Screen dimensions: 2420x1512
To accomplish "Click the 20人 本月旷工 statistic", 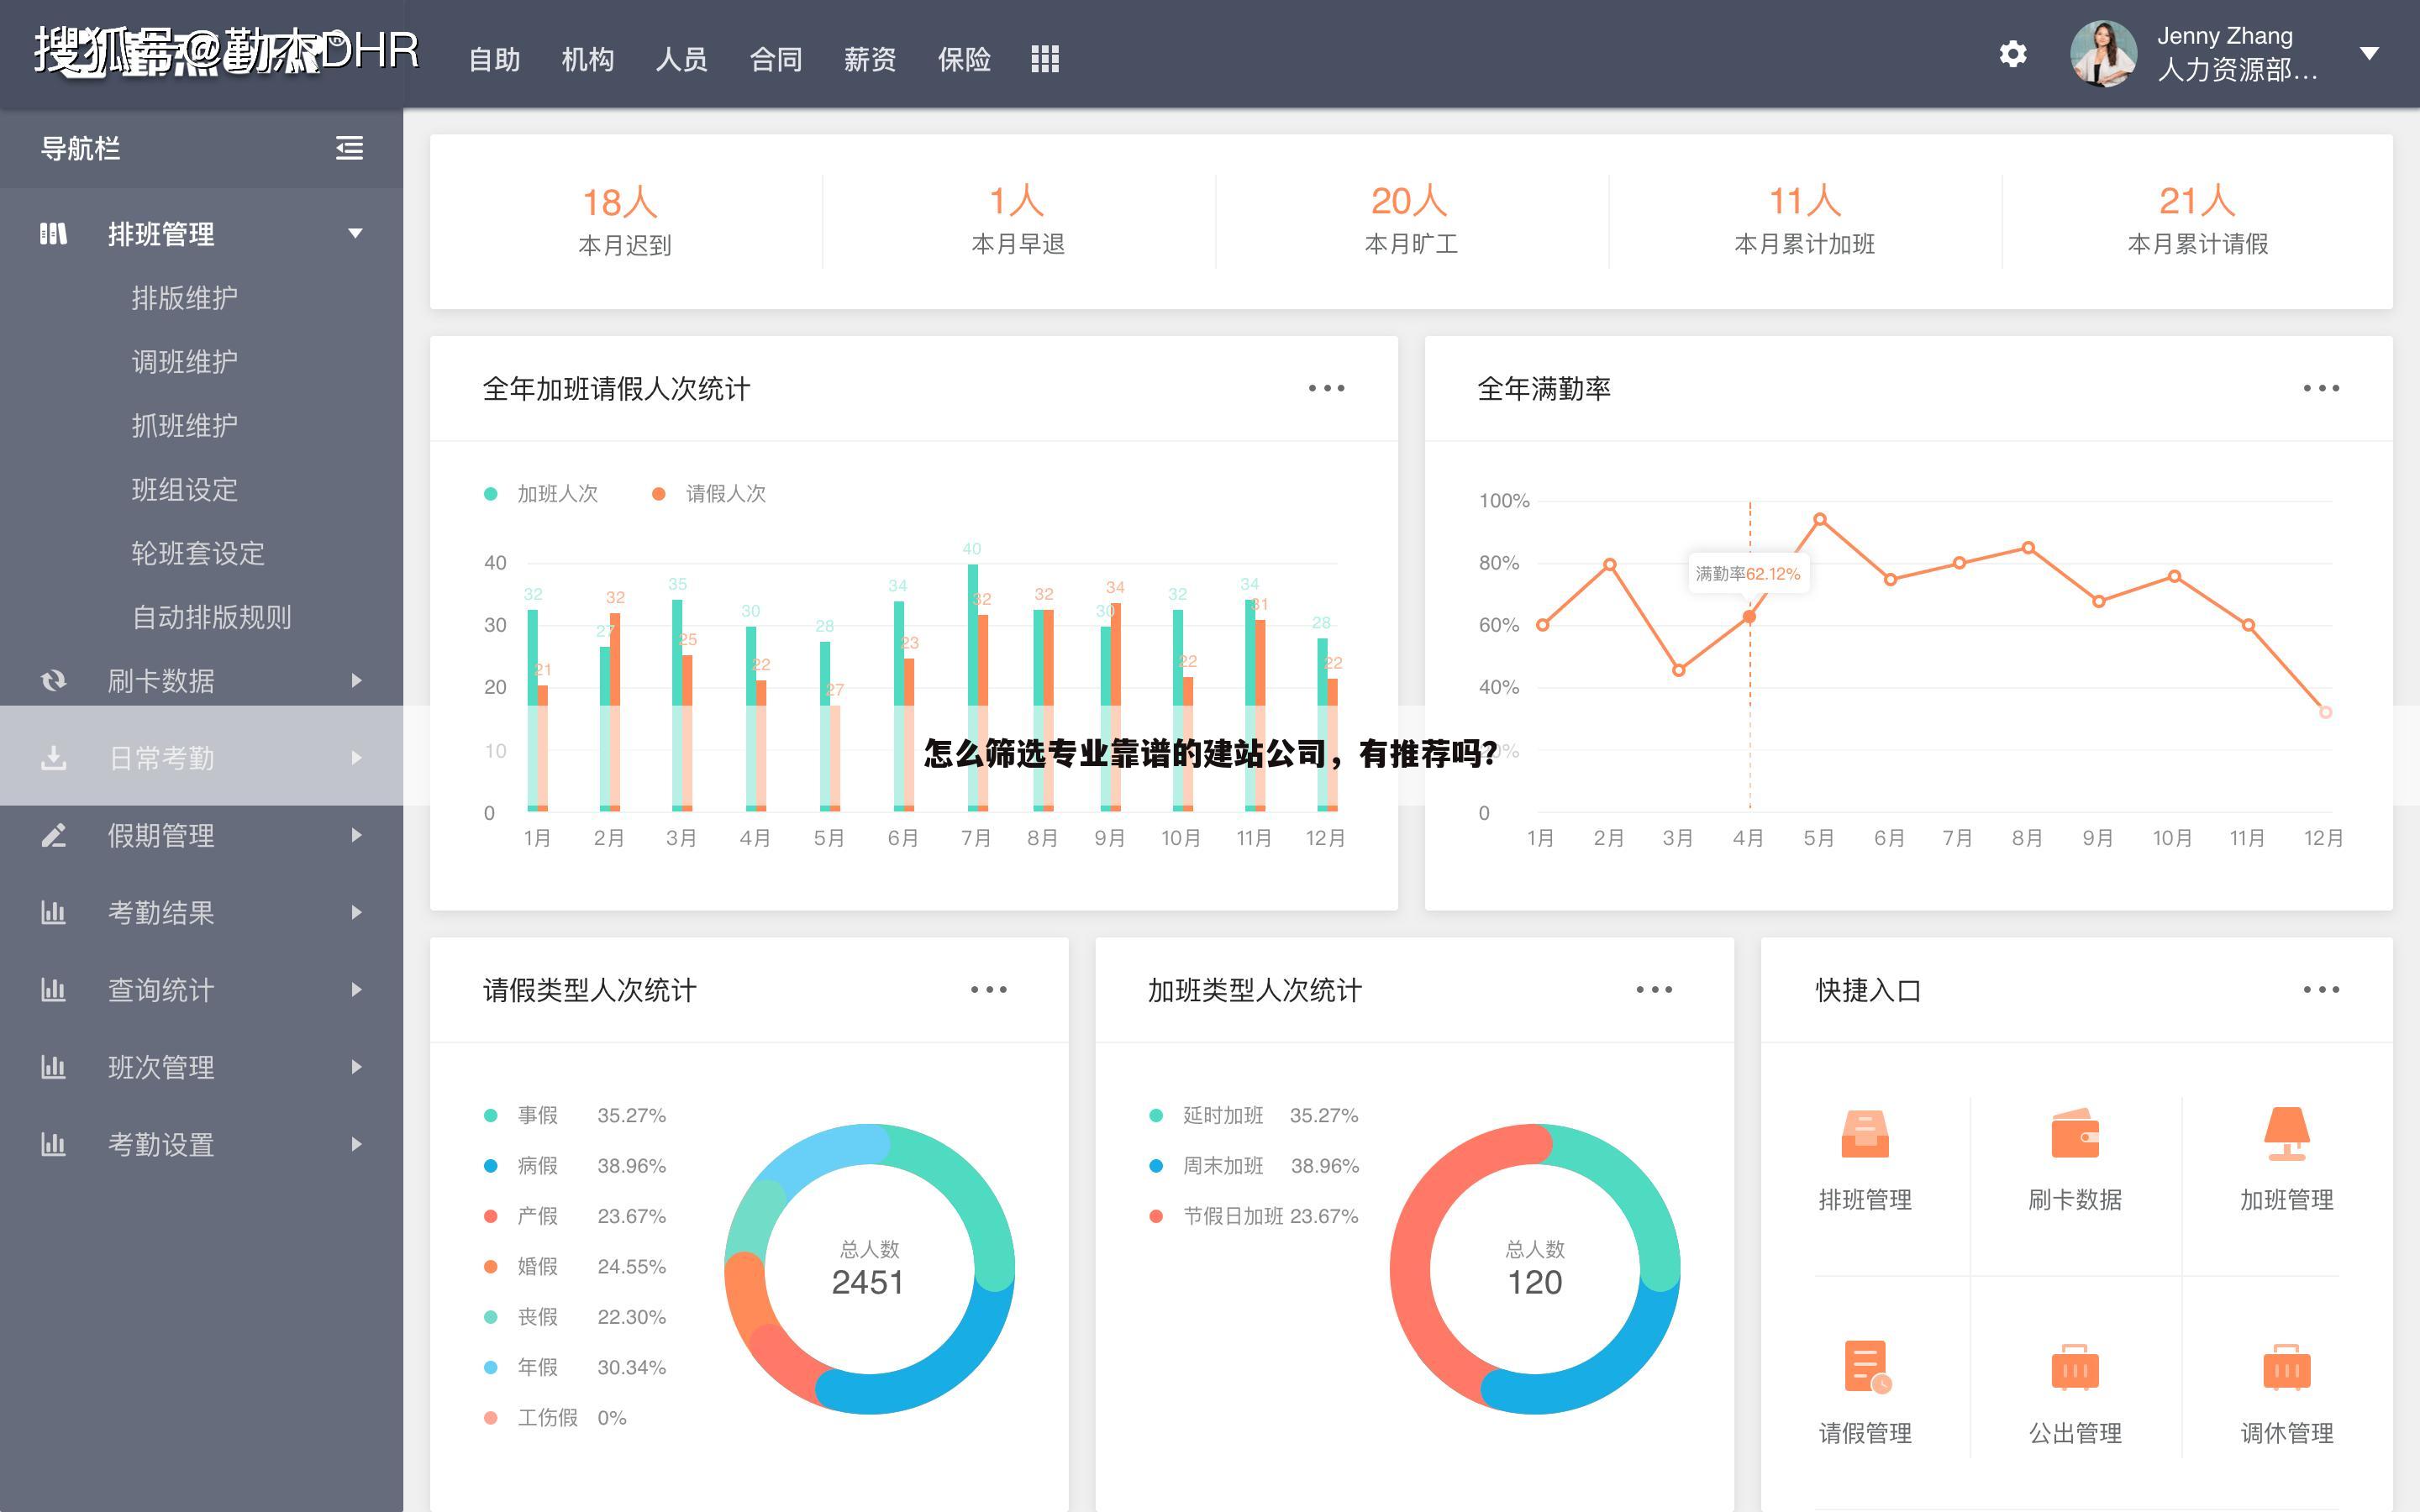I will pos(1411,221).
